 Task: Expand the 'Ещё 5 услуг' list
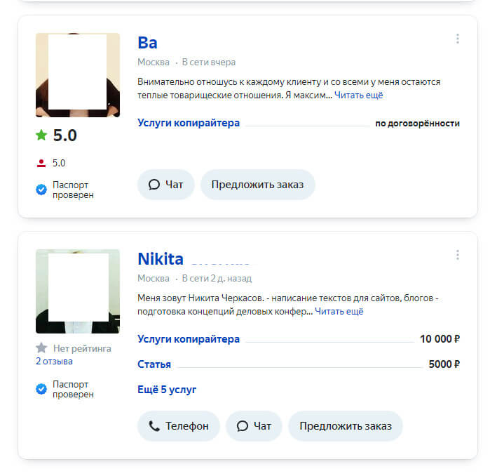[x=167, y=390]
